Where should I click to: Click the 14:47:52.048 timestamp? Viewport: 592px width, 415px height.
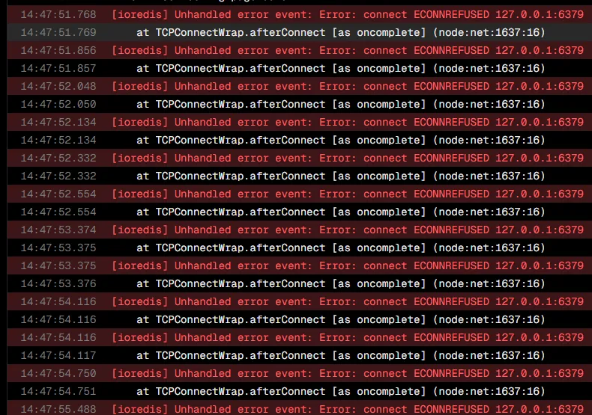(58, 86)
